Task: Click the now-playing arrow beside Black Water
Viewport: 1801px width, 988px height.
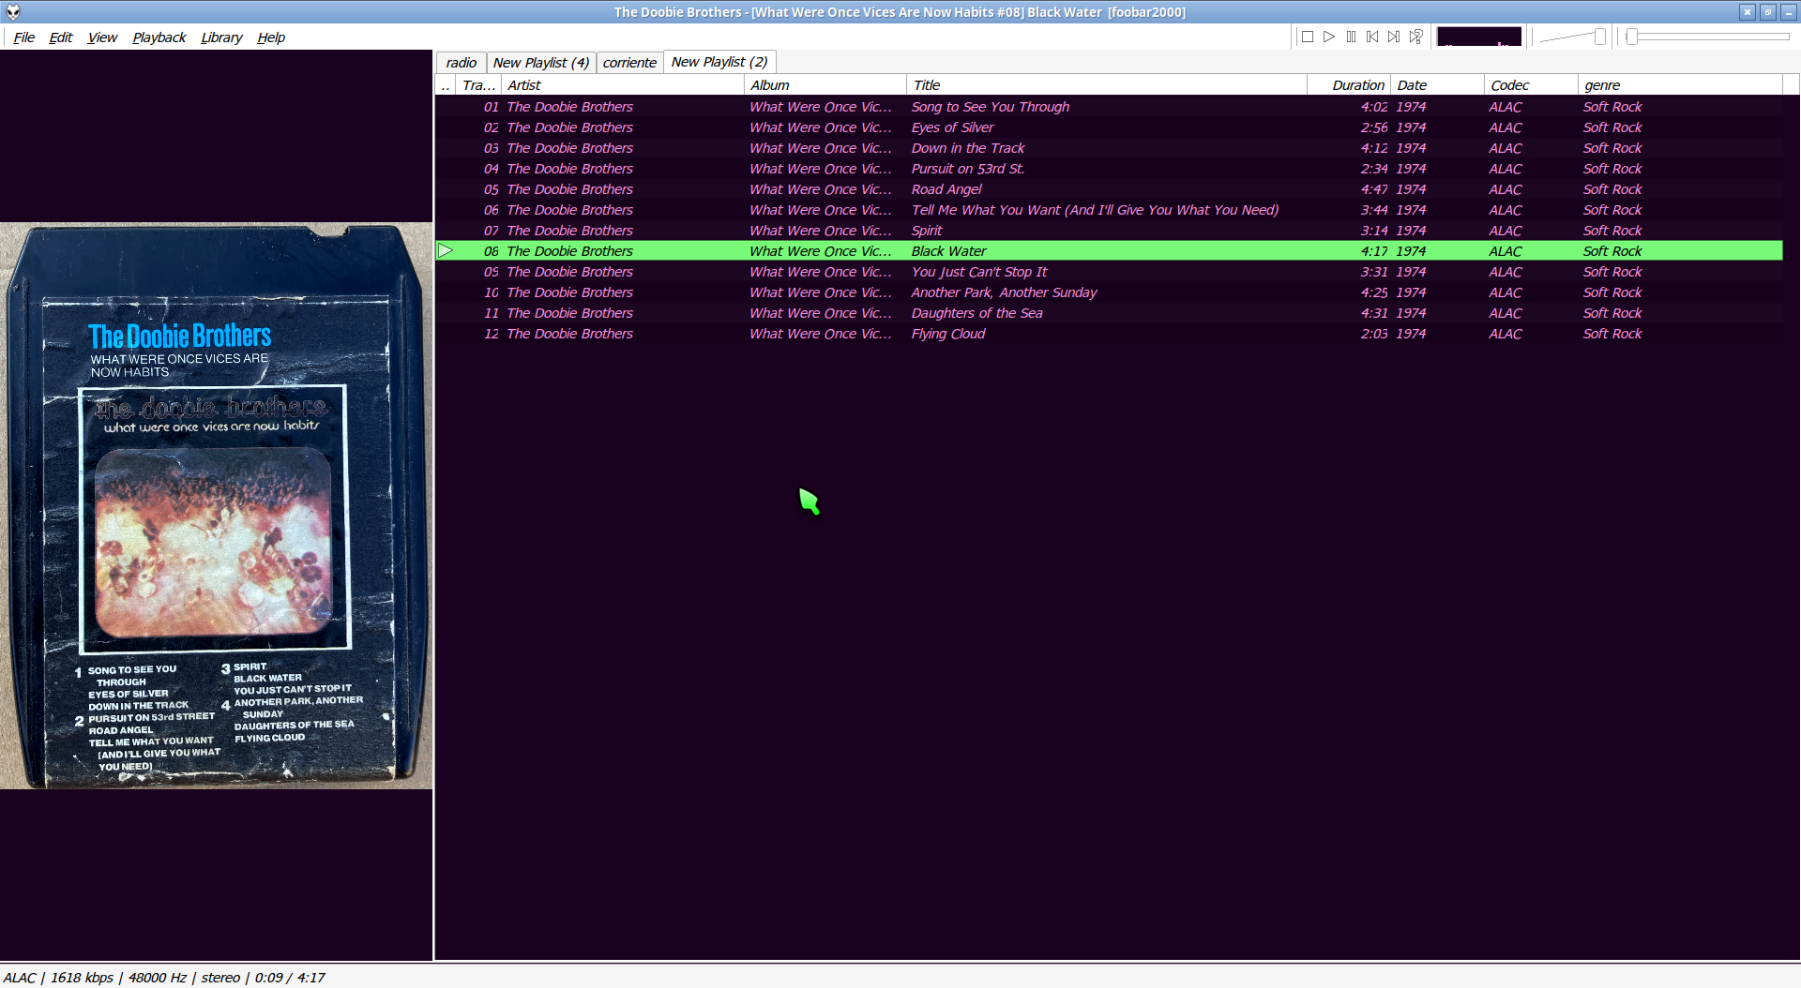Action: point(446,250)
